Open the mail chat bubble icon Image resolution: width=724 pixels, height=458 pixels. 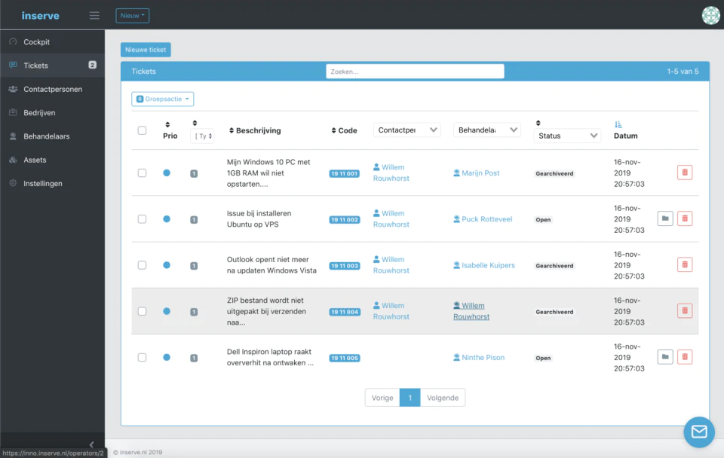pyautogui.click(x=699, y=432)
